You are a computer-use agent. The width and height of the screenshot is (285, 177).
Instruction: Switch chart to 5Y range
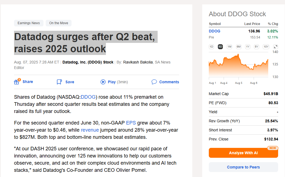tap(256, 47)
